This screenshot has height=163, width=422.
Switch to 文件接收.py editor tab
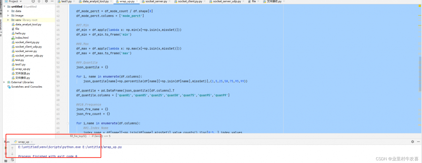tap(274, 2)
